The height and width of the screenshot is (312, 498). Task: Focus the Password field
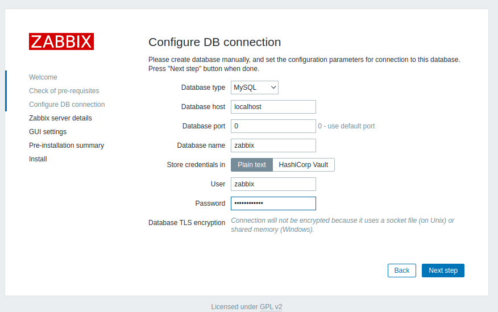click(x=273, y=203)
